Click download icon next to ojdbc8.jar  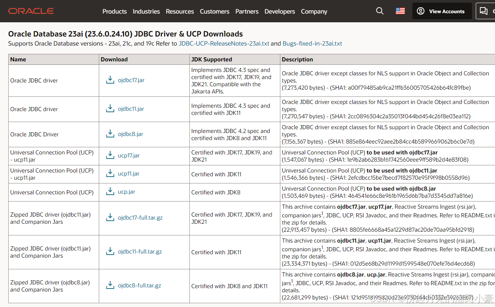point(110,134)
